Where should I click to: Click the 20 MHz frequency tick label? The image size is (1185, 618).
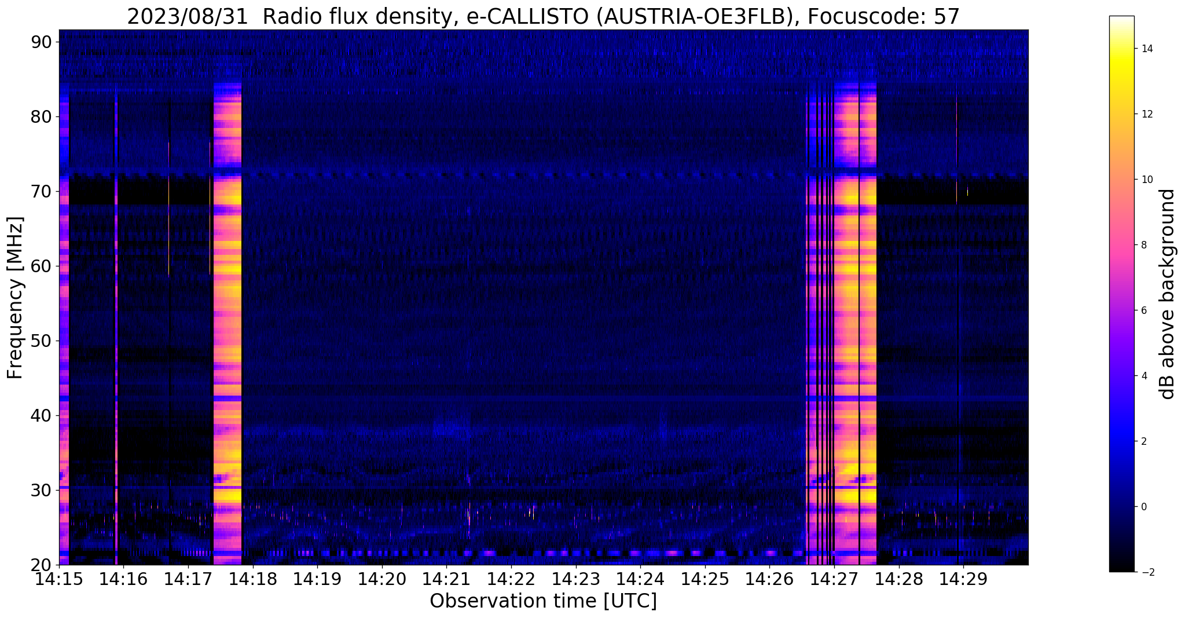(x=41, y=565)
